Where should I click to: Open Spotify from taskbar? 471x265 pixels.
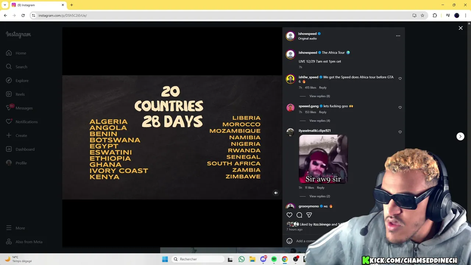tap(274, 259)
